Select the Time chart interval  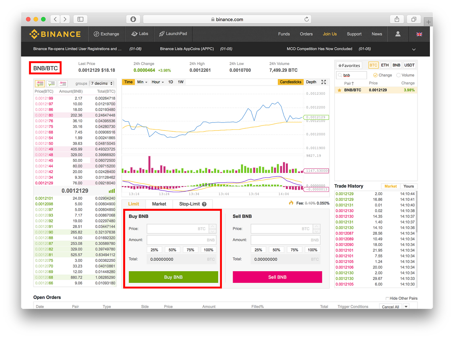[x=128, y=82]
